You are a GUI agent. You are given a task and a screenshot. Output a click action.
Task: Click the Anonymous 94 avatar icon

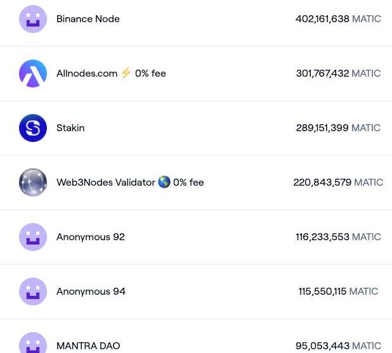[33, 292]
